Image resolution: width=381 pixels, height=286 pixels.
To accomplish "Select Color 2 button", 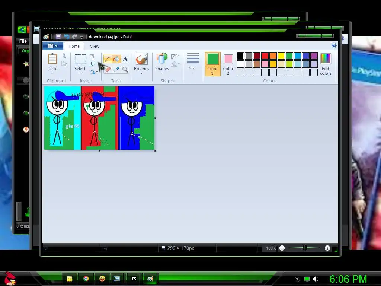I will 228,64.
